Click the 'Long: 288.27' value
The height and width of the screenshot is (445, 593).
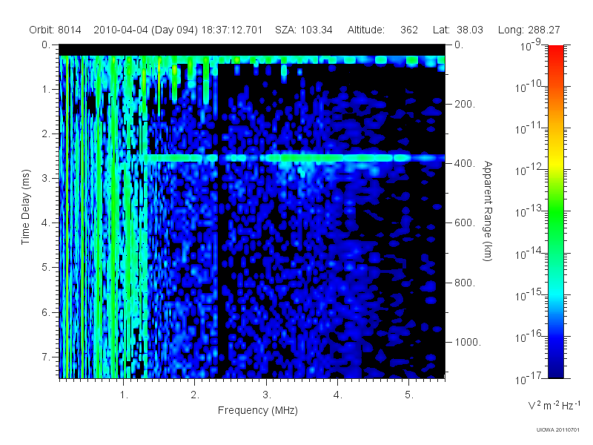(x=529, y=30)
